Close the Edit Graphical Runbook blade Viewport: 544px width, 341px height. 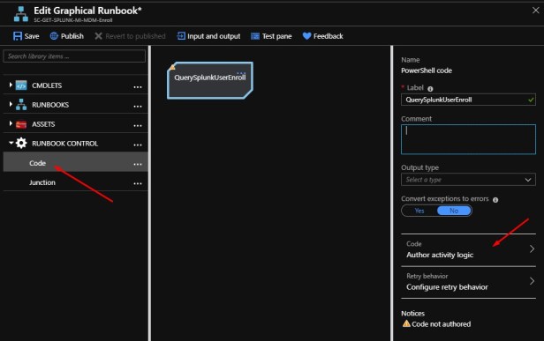pos(535,11)
